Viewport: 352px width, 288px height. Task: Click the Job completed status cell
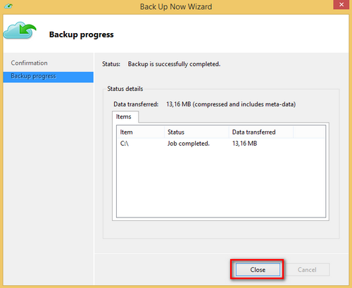coord(189,144)
